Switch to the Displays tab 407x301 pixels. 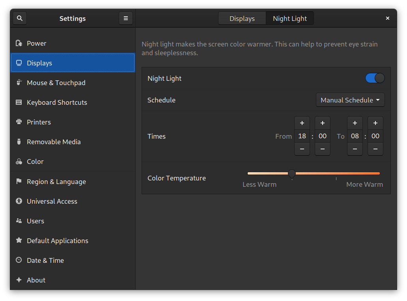click(242, 19)
